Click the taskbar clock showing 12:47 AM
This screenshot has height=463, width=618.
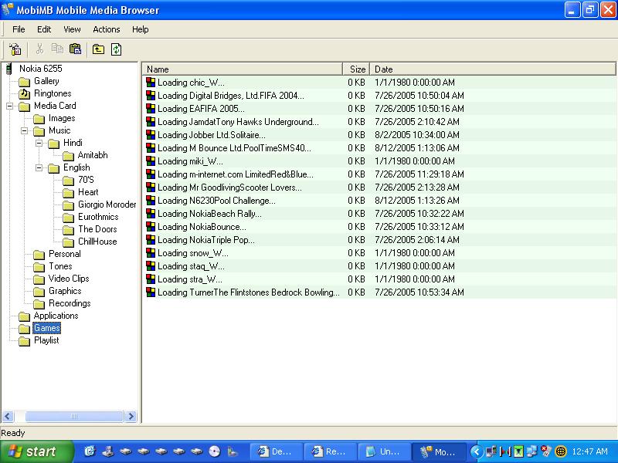click(x=589, y=451)
